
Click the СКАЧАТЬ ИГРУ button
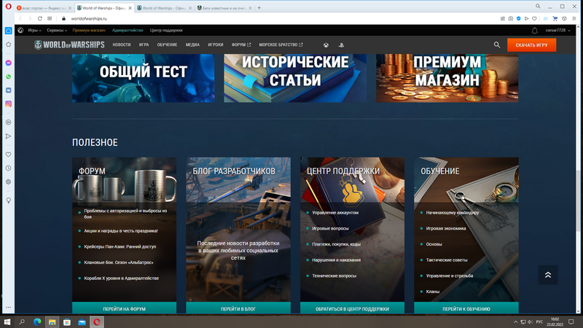click(x=532, y=45)
